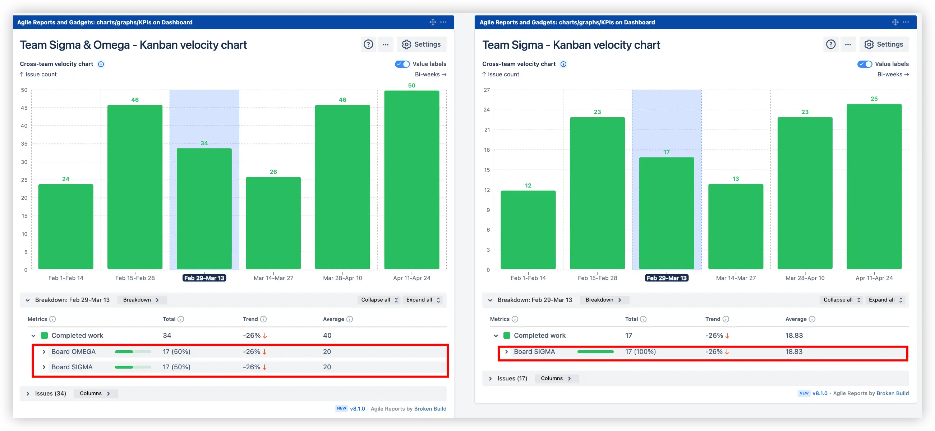Open Columns menu next to Issues (17)

click(x=556, y=379)
